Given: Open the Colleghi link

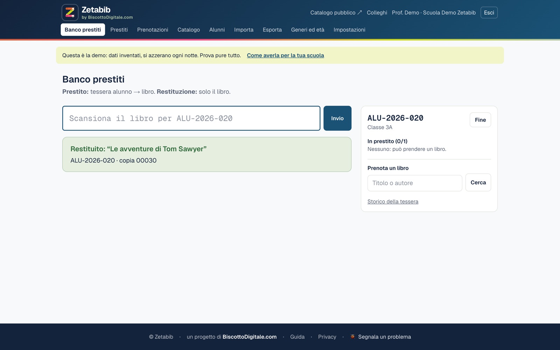Looking at the screenshot, I should pyautogui.click(x=377, y=13).
